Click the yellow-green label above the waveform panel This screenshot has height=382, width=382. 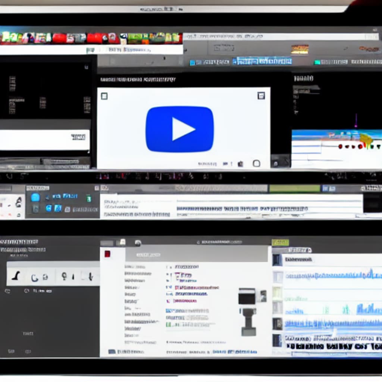[281, 242]
